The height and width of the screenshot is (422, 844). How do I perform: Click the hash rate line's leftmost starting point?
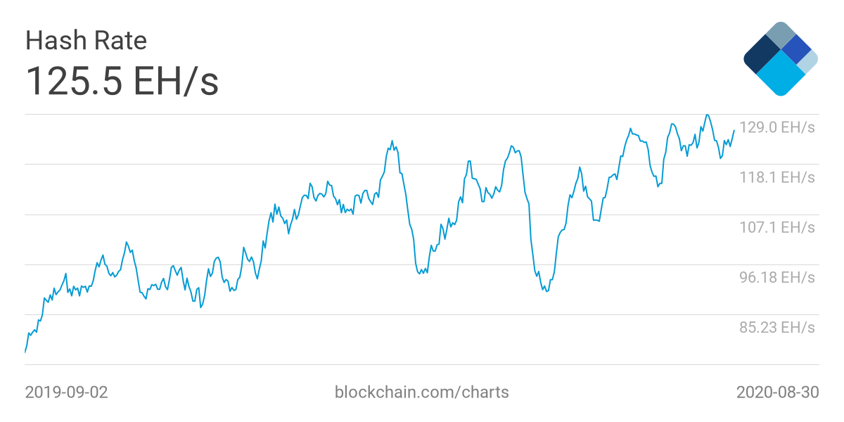point(25,351)
